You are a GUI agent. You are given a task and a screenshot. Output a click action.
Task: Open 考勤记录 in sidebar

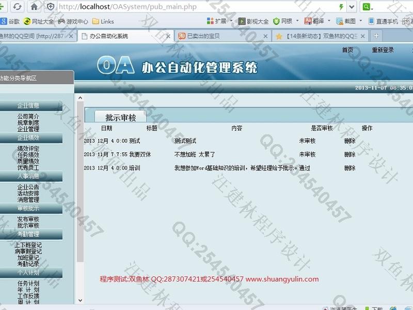28,264
